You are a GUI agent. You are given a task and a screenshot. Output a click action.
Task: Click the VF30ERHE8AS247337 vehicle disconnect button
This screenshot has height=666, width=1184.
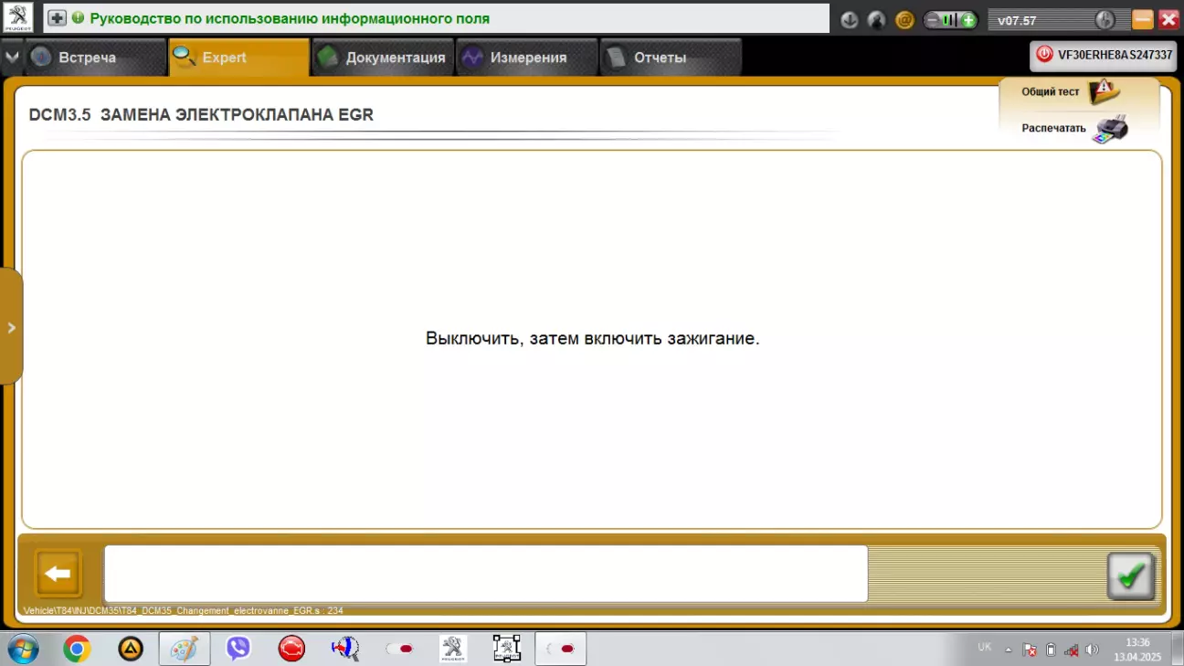[x=1103, y=55]
